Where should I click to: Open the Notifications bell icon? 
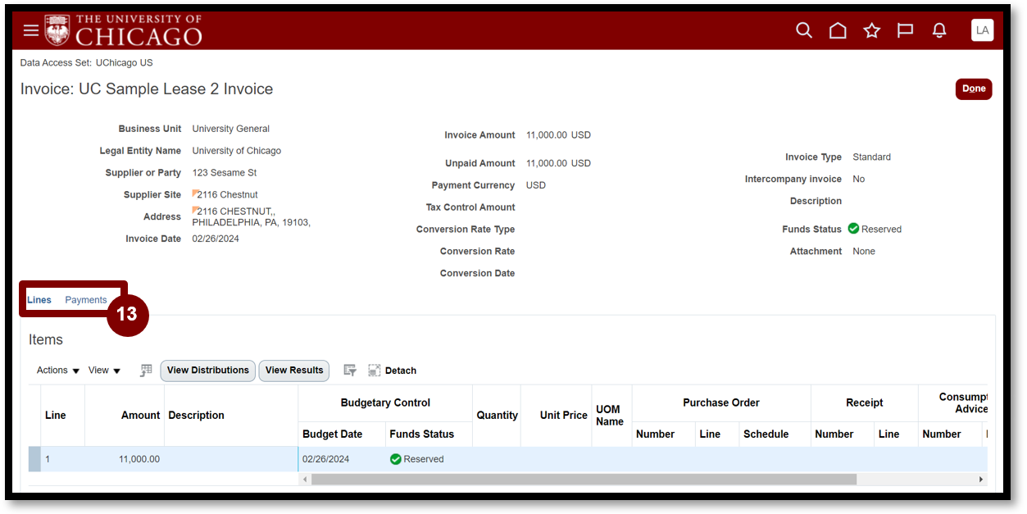pos(939,30)
